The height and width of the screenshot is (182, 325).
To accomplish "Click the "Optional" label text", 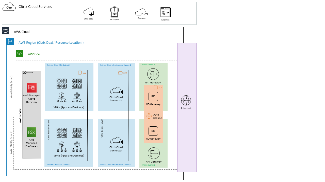I will point(30,73).
